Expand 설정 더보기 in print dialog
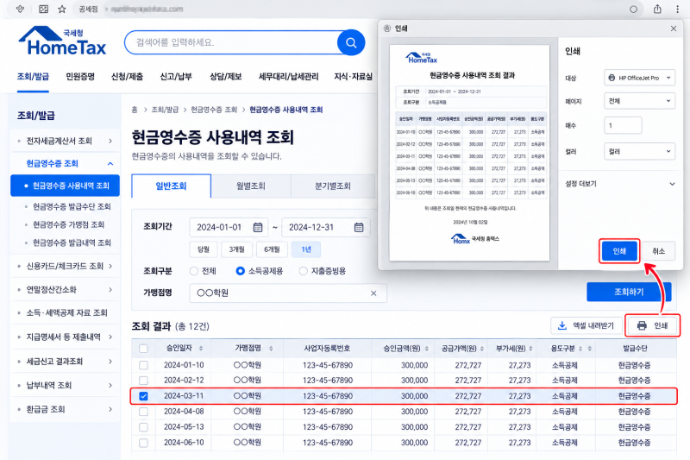The image size is (690, 460). tap(619, 184)
